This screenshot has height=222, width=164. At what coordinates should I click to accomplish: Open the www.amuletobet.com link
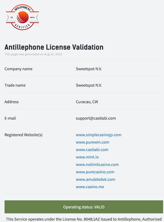95,179
